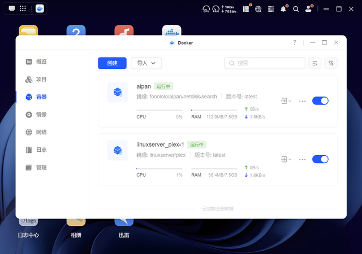The width and height of the screenshot is (362, 254).
Task: Open the 网络 network section
Action: pyautogui.click(x=36, y=132)
